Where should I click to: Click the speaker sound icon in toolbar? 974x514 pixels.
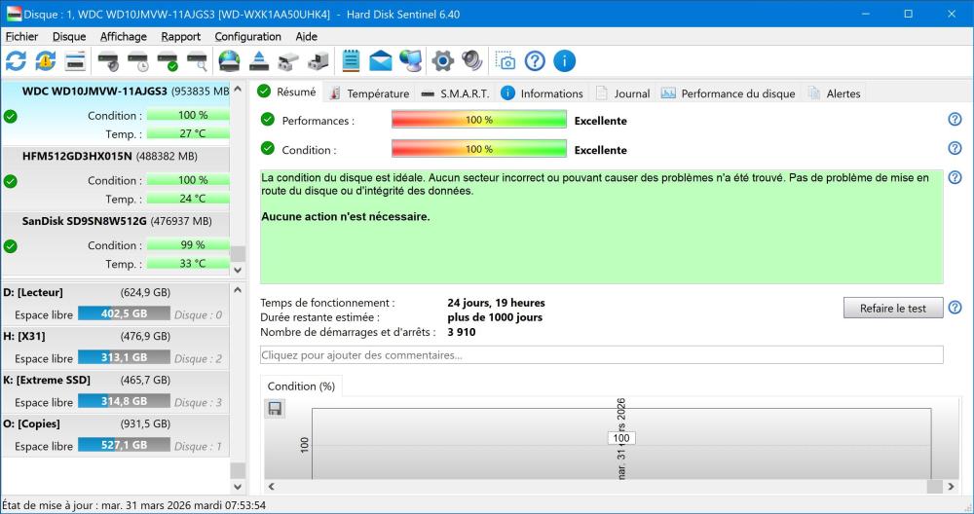(x=472, y=60)
